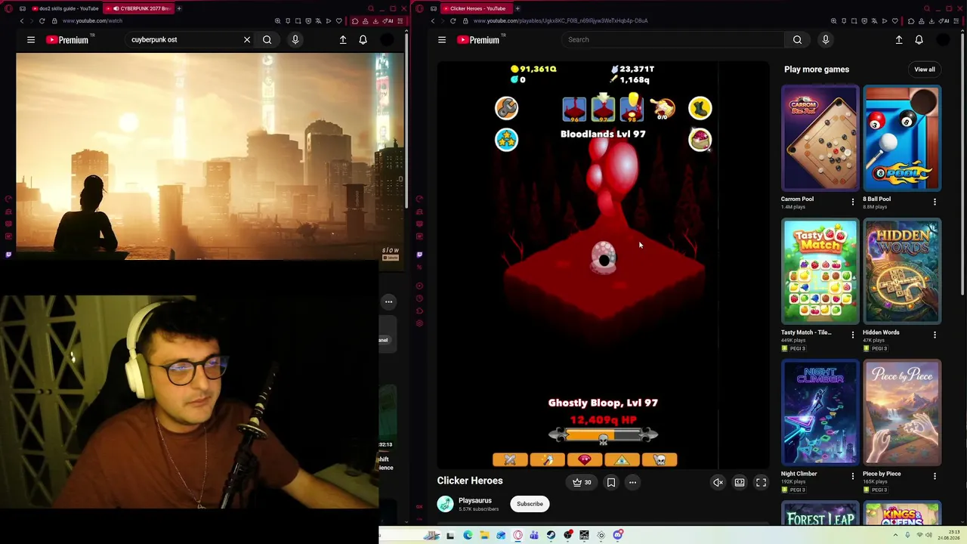The image size is (967, 544).
Task: Open the create upload button in left window
Action: pos(343,39)
